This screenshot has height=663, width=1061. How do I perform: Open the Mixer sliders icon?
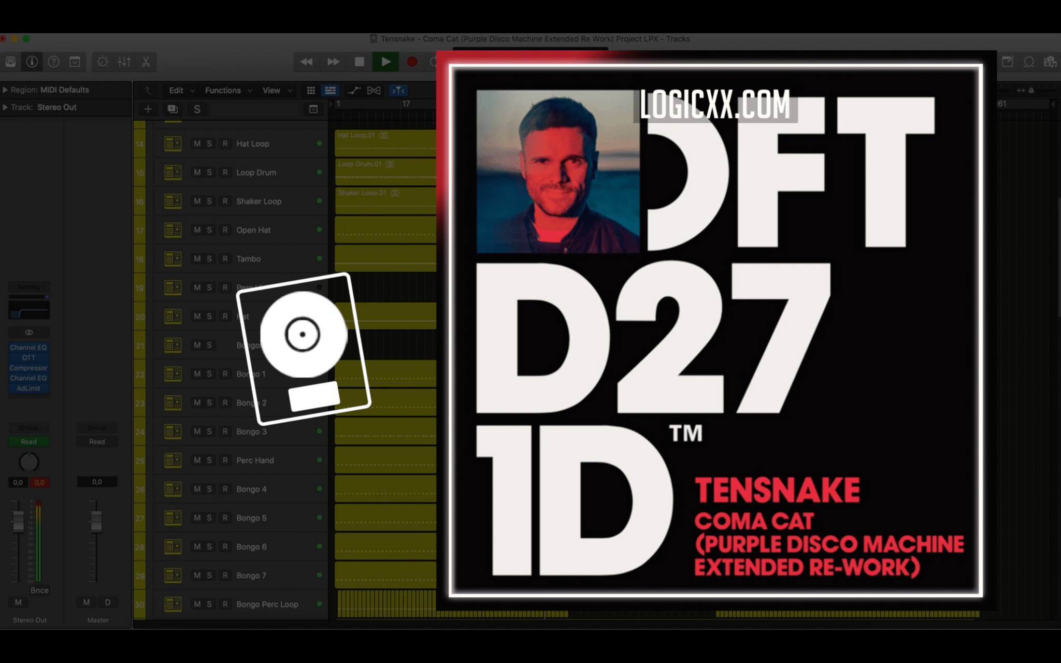tap(124, 62)
